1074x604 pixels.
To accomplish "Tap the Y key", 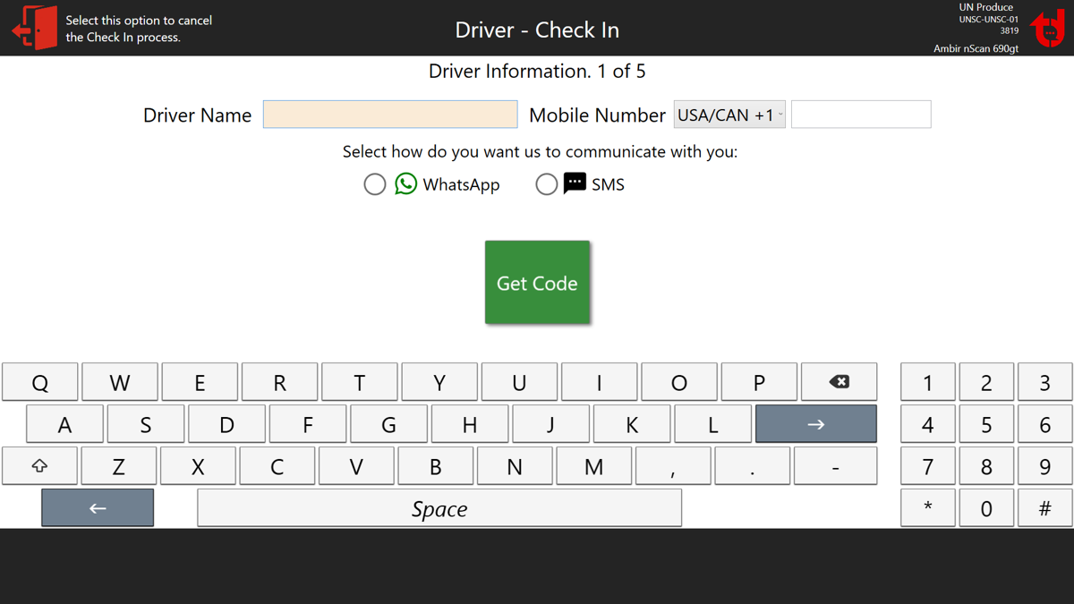I will click(x=439, y=382).
